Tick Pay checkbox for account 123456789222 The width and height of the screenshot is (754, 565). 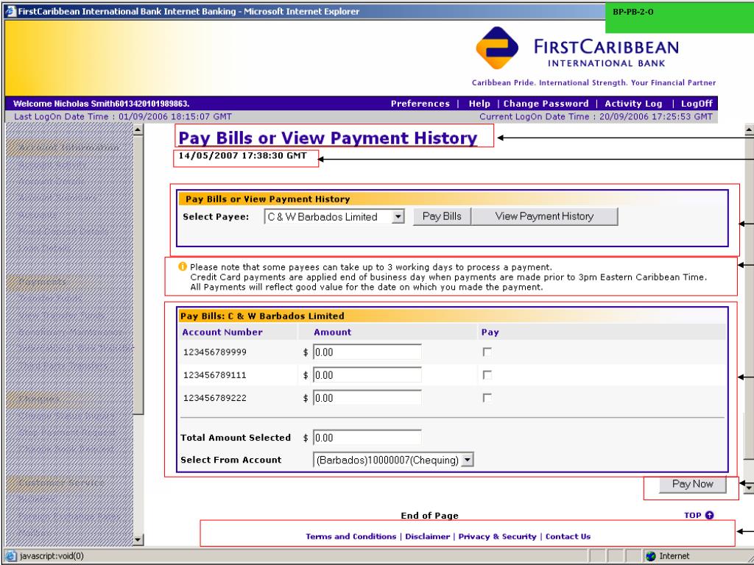[487, 398]
